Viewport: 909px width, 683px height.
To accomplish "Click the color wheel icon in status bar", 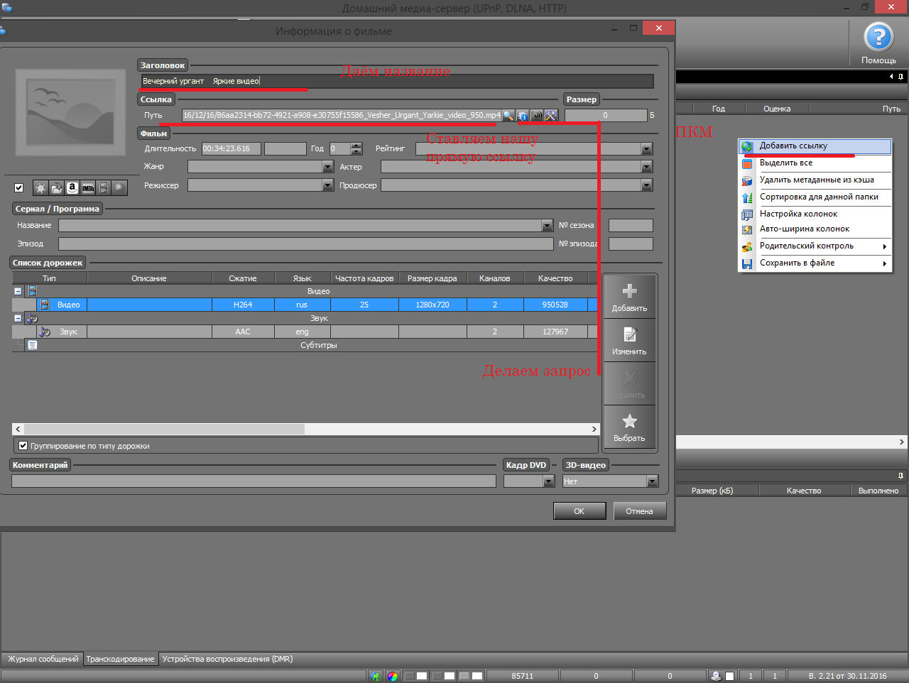I will coord(393,676).
